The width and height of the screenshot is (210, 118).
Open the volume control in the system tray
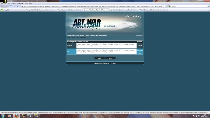199,116
